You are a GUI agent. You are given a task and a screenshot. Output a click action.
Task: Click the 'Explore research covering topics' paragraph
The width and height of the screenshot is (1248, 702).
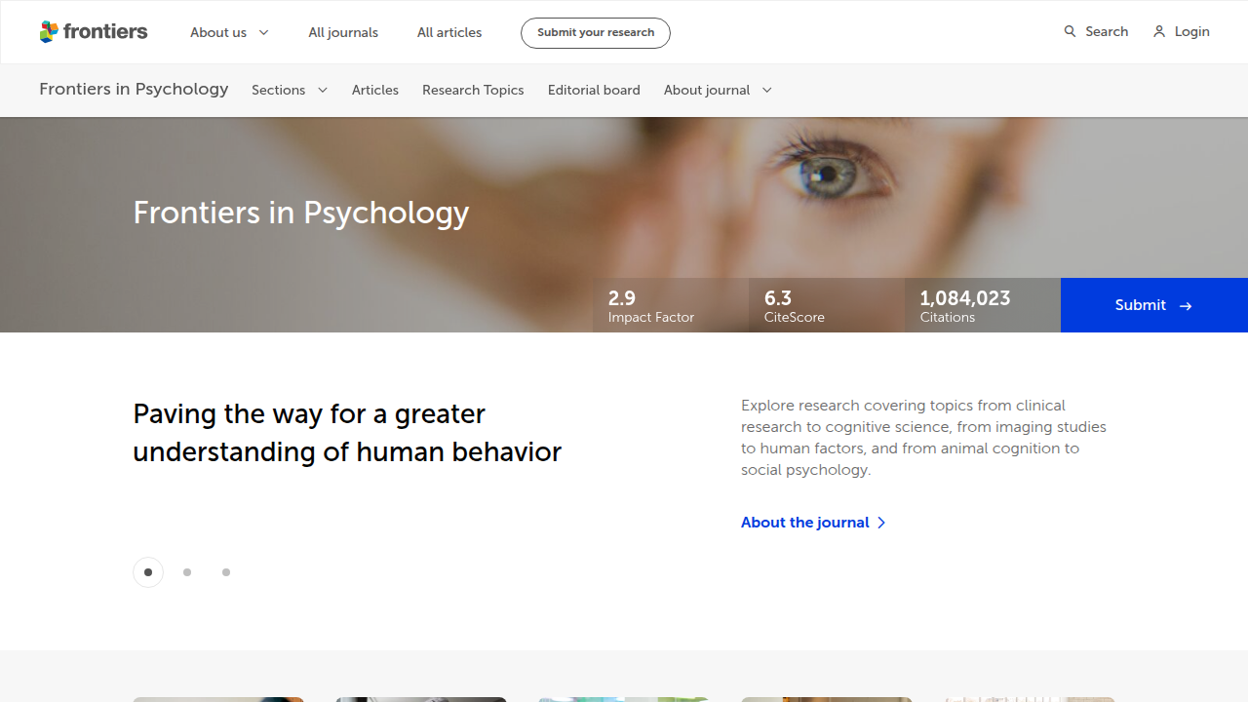(x=924, y=437)
